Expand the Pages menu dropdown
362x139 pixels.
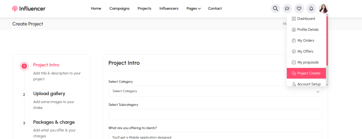click(x=193, y=8)
